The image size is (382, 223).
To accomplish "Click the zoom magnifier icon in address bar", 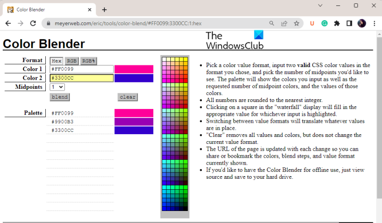I will [272, 23].
